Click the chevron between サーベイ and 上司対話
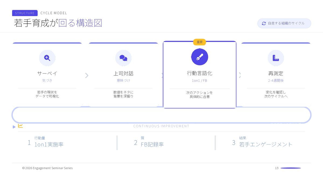323x181 pixels. tap(86, 76)
